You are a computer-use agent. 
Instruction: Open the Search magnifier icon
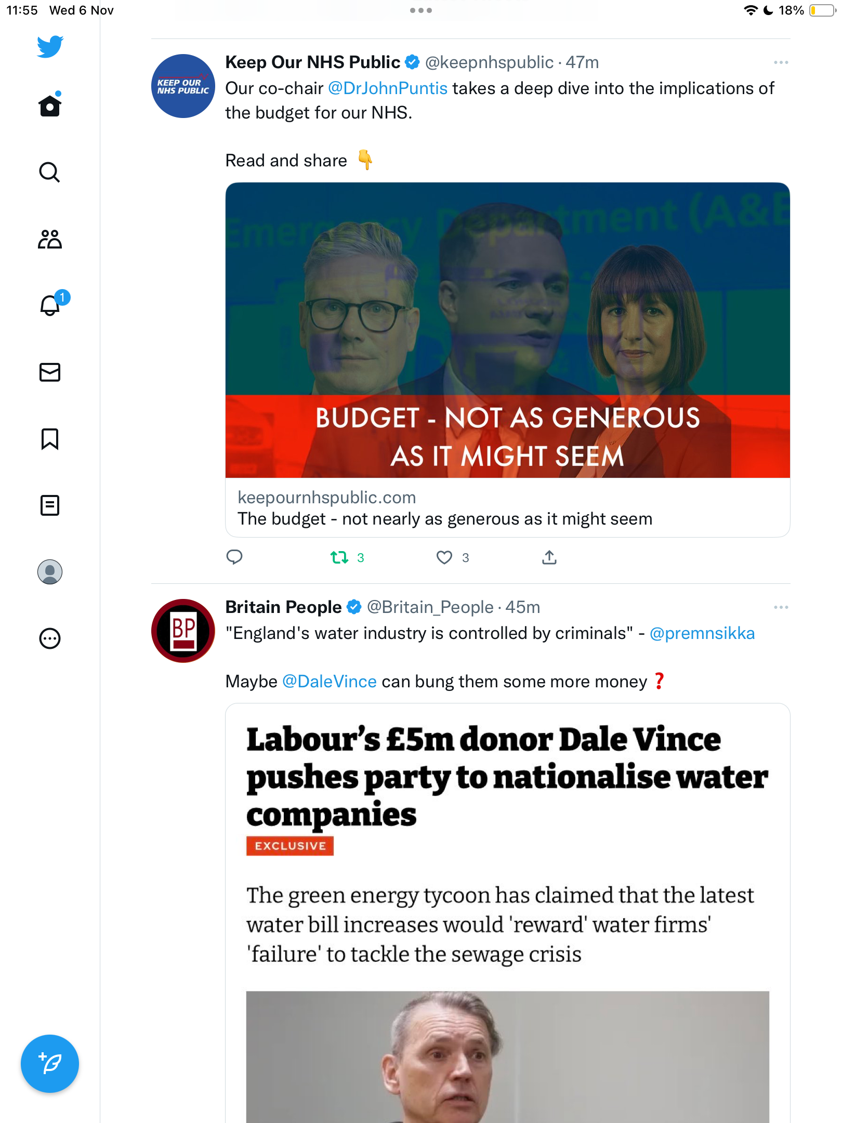pyautogui.click(x=50, y=172)
